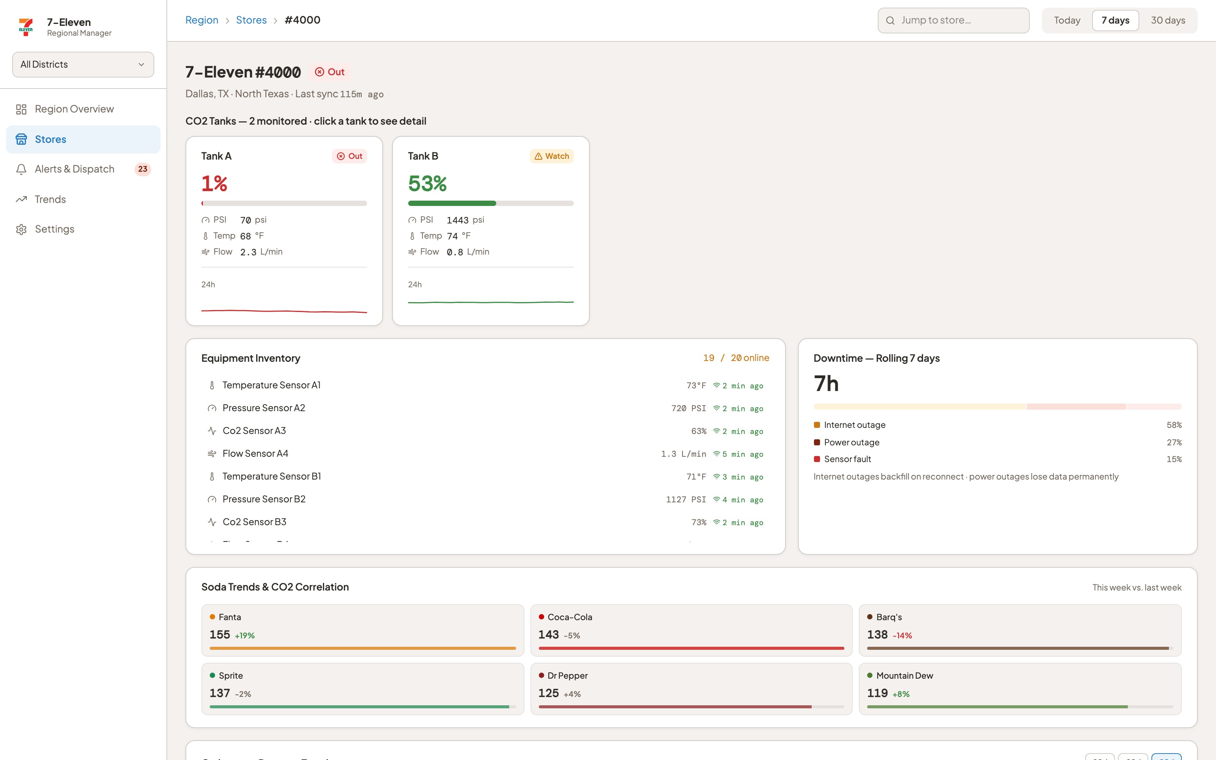
Task: Click the Coca-Cola soda card name
Action: click(x=570, y=617)
